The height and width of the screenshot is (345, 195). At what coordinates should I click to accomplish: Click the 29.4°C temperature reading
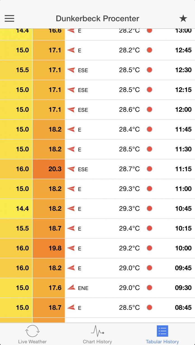pyautogui.click(x=129, y=228)
